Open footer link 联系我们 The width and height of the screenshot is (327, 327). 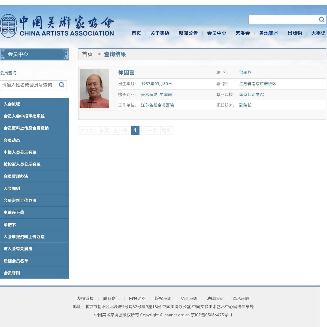pos(111,298)
